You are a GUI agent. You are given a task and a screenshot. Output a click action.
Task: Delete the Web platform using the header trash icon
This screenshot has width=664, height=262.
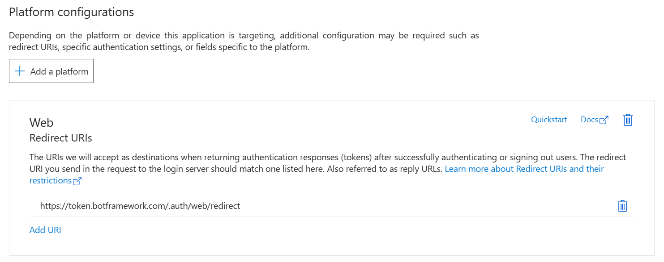pyautogui.click(x=627, y=120)
